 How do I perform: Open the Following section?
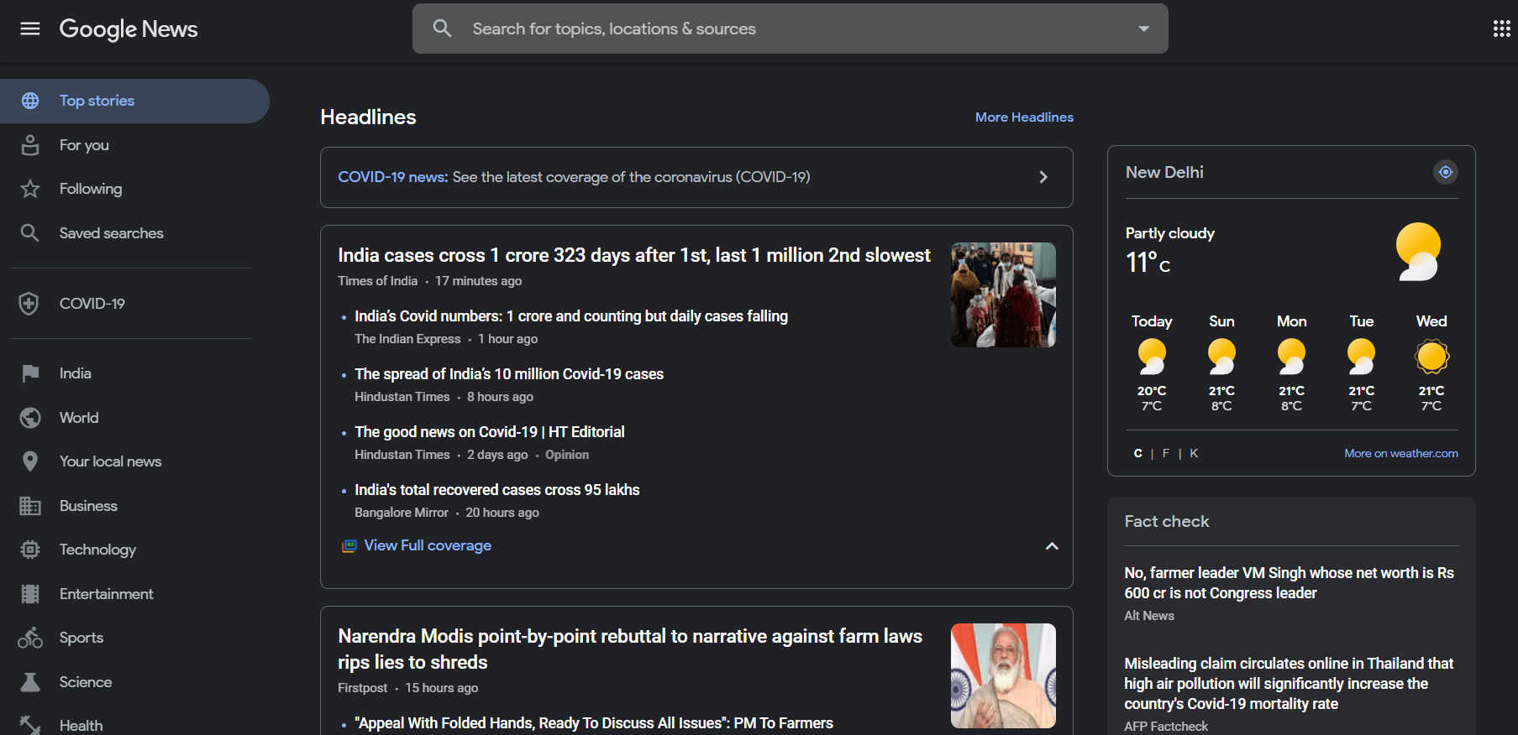point(91,189)
